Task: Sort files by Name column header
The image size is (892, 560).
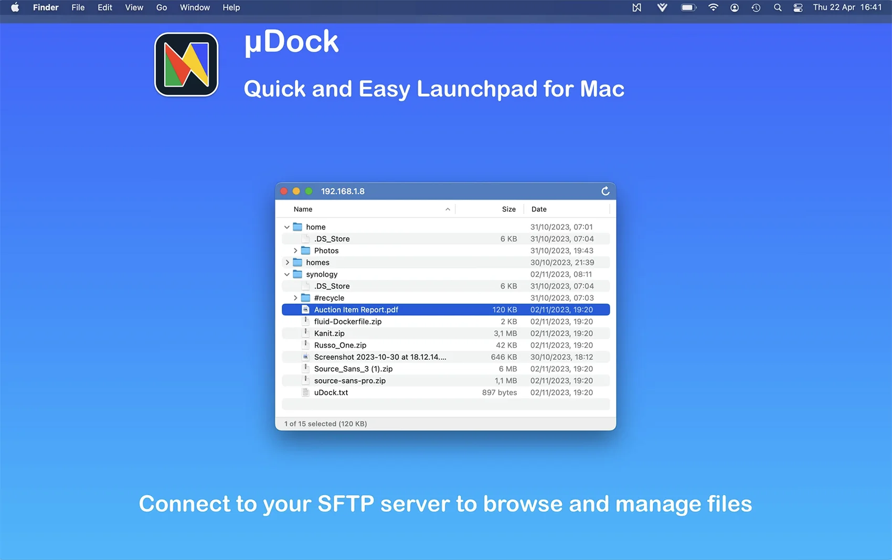Action: (x=303, y=209)
